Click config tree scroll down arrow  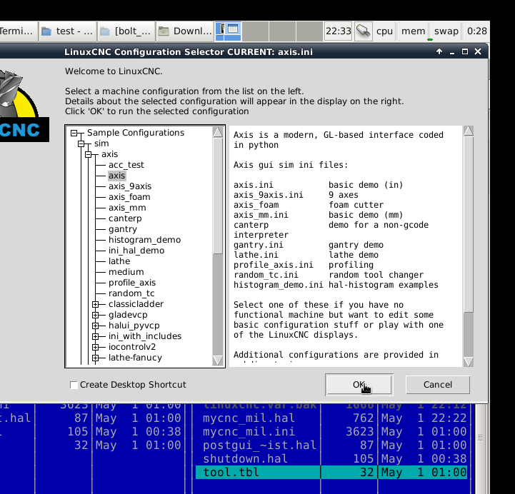click(217, 361)
